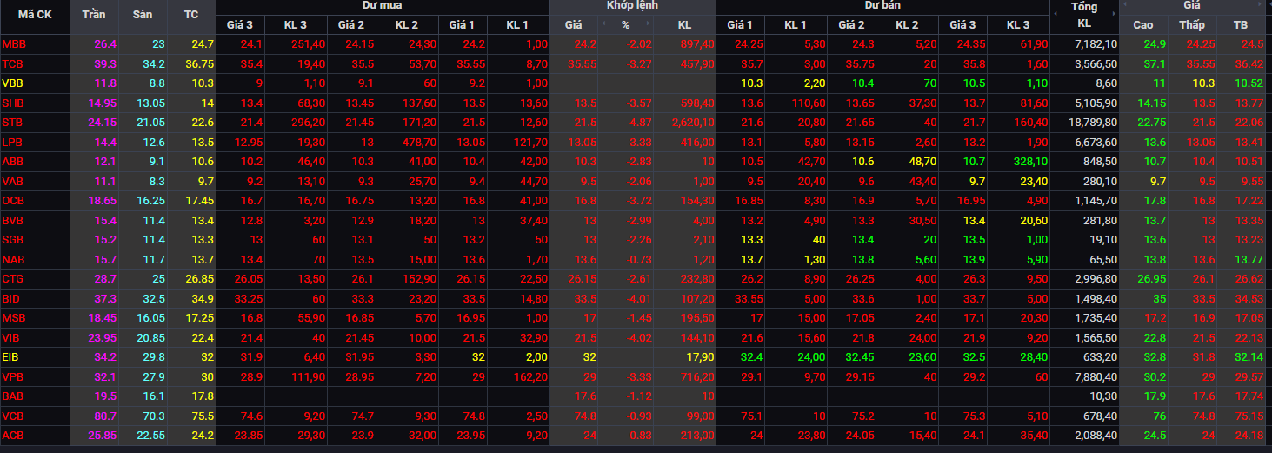Choose the ACB symbol
Viewport: 1272px width, 453px height.
point(13,435)
